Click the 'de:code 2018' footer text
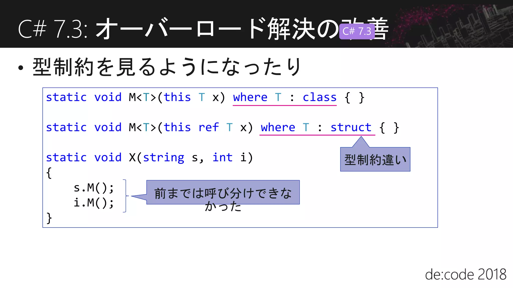The height and width of the screenshot is (288, 513). (x=465, y=274)
